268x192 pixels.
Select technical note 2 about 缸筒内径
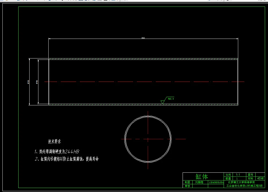(67, 159)
